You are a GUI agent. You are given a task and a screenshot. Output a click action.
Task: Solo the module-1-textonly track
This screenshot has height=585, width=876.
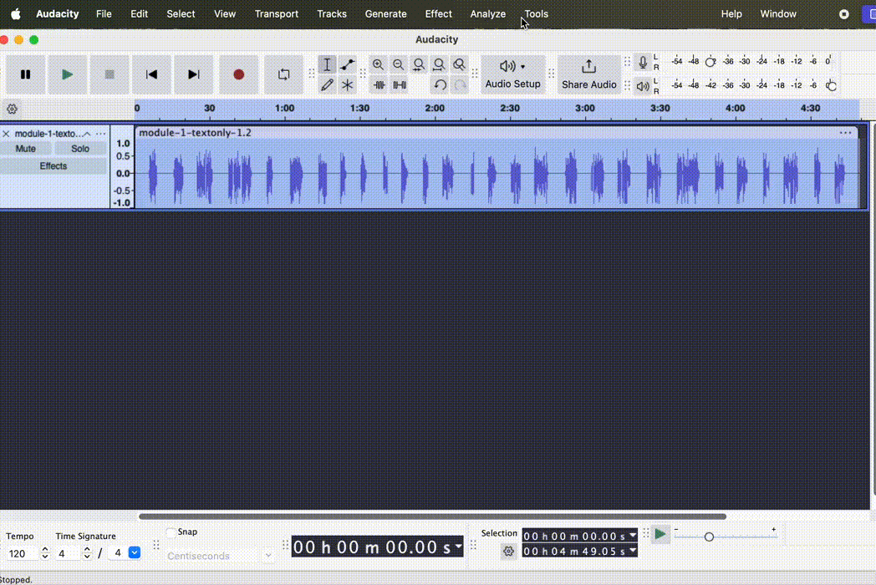[x=80, y=149]
